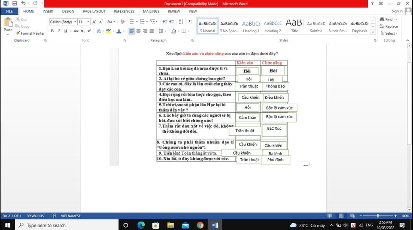This screenshot has height=230, width=413.
Task: Click the 100% zoom level
Action: coord(405,216)
